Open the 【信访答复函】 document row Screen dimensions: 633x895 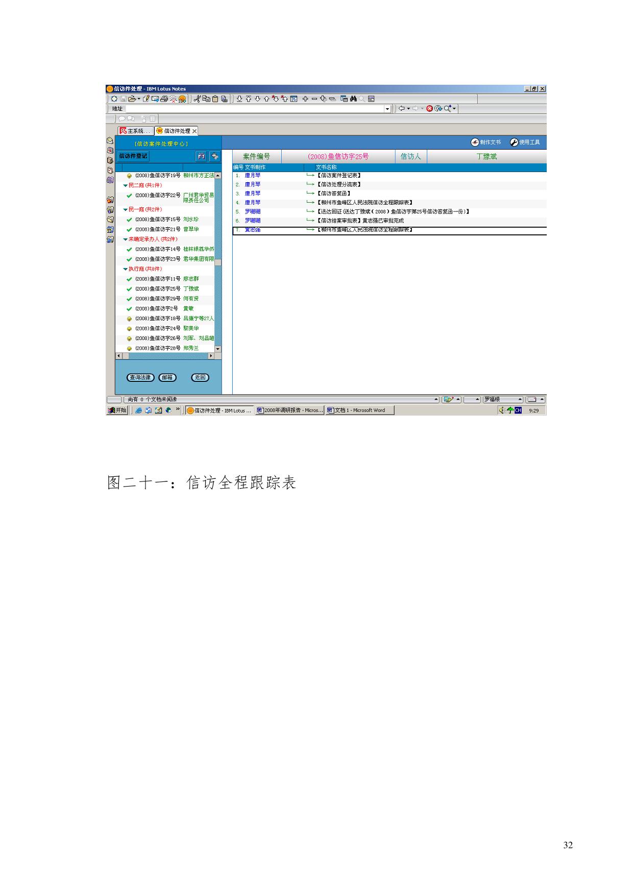(390, 193)
